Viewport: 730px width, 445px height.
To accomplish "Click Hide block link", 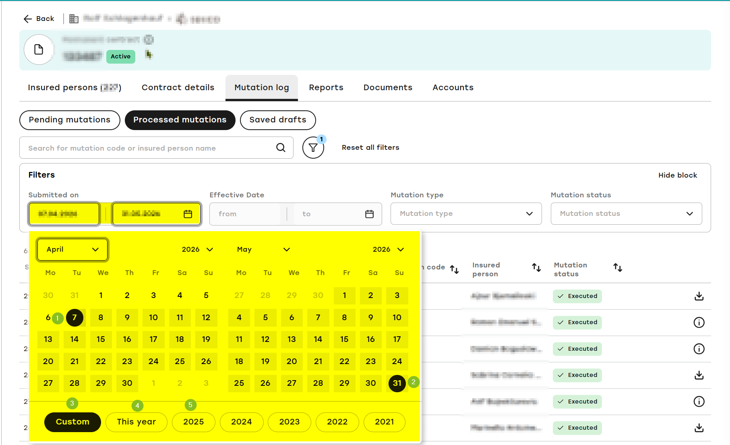I will tap(678, 175).
